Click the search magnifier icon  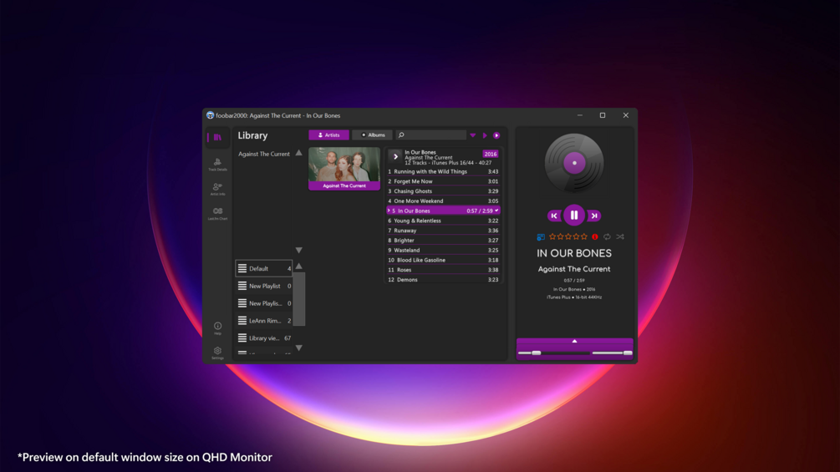[x=401, y=135]
